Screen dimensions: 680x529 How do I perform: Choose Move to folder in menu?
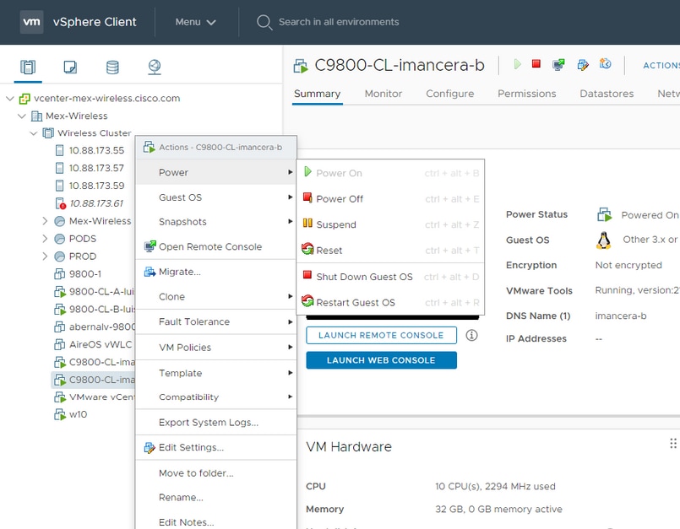pos(216,473)
